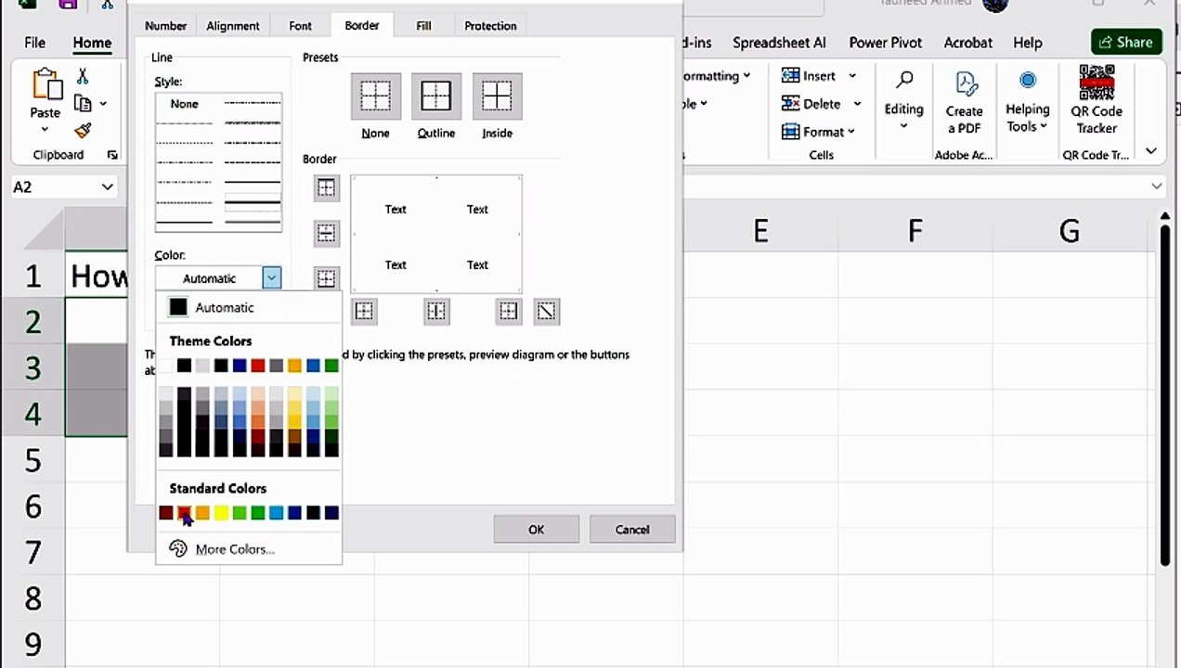This screenshot has height=668, width=1181.
Task: Click the QR Code Tracker icon
Action: tap(1097, 83)
